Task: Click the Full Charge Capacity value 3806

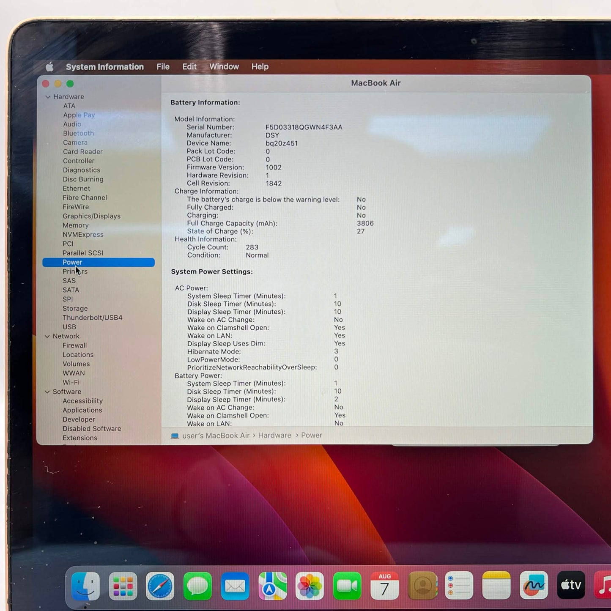Action: [365, 224]
